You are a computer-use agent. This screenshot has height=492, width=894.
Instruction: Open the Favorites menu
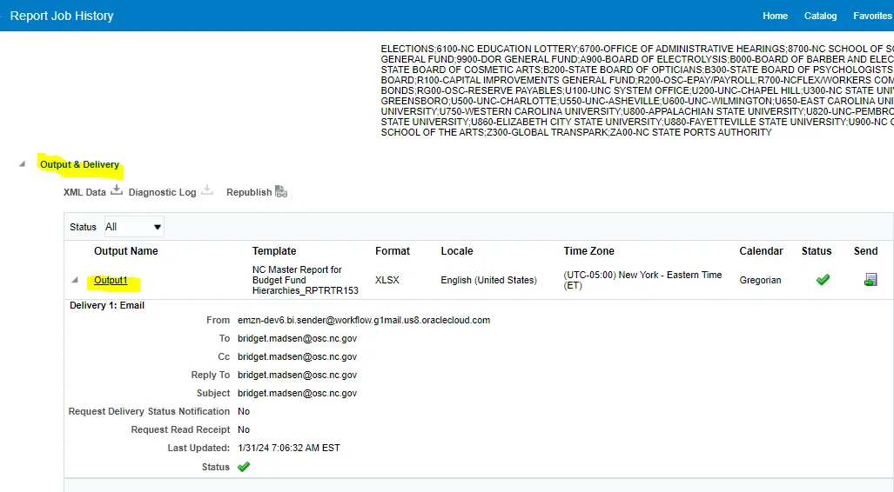(872, 16)
